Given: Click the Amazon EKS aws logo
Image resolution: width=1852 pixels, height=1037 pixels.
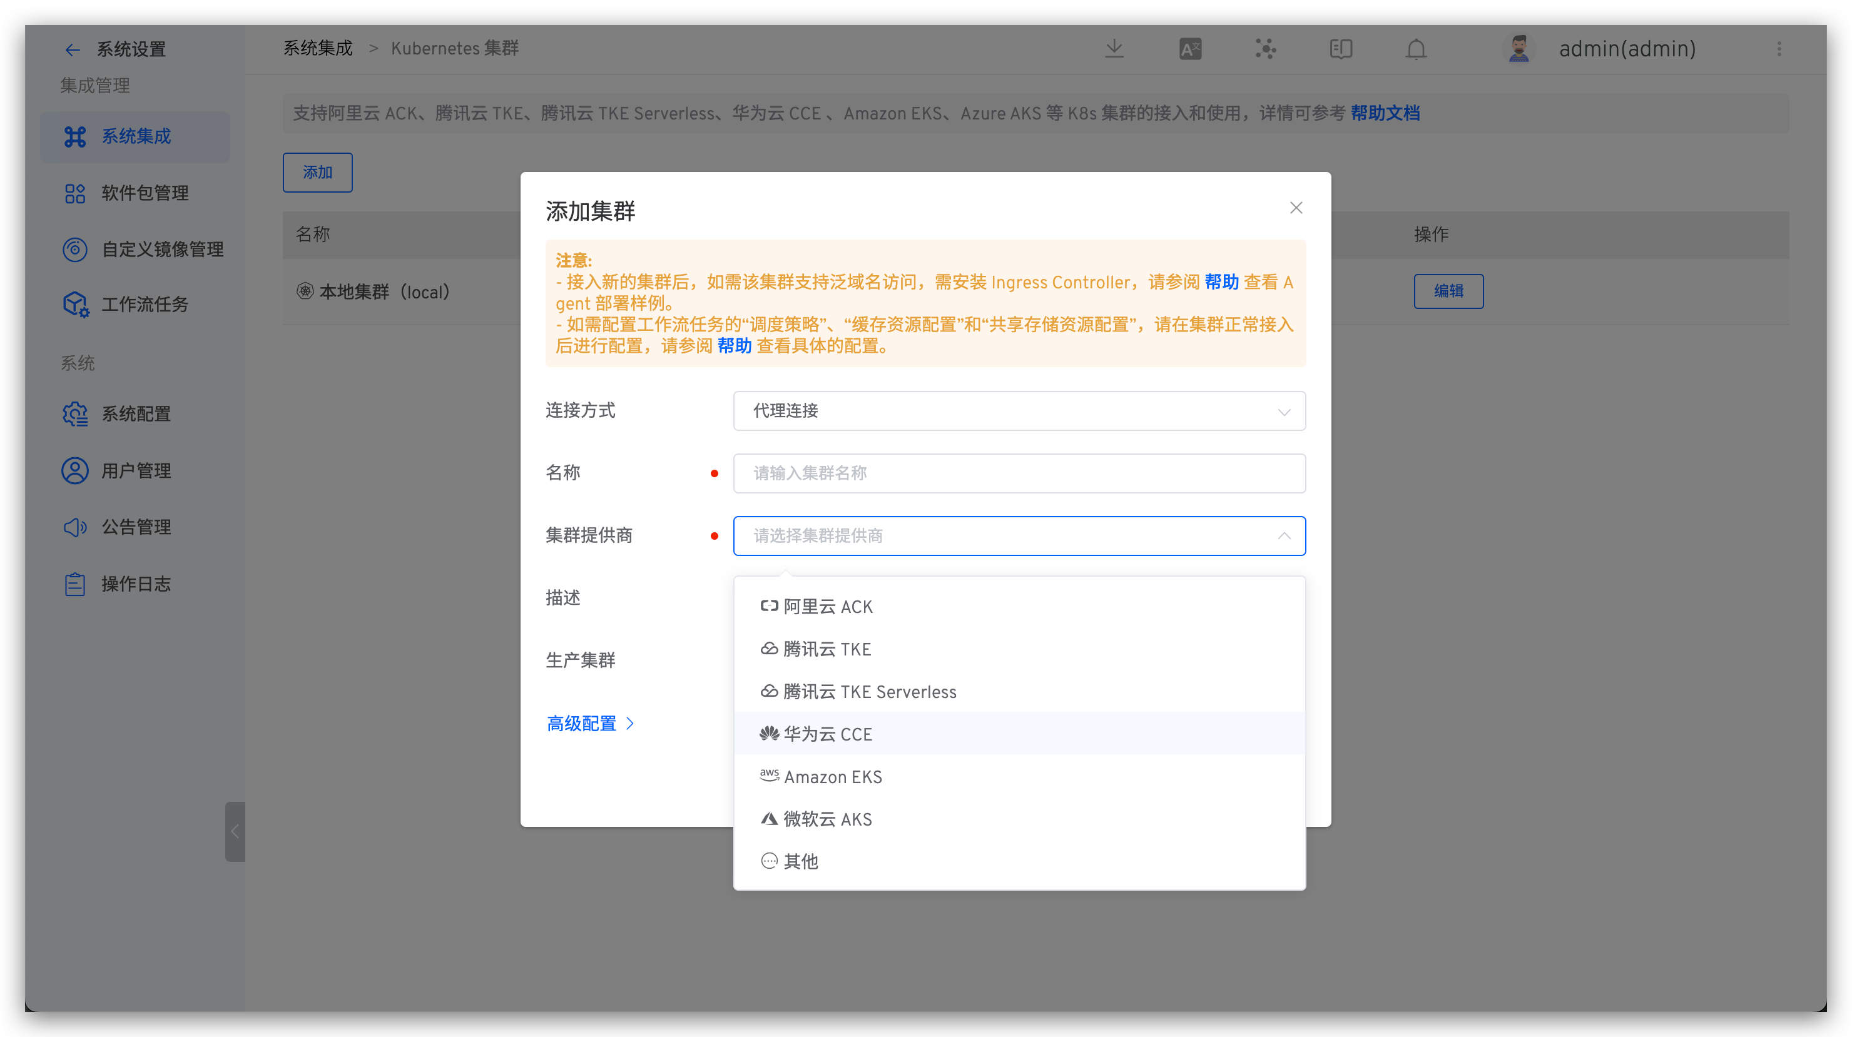Looking at the screenshot, I should (770, 776).
